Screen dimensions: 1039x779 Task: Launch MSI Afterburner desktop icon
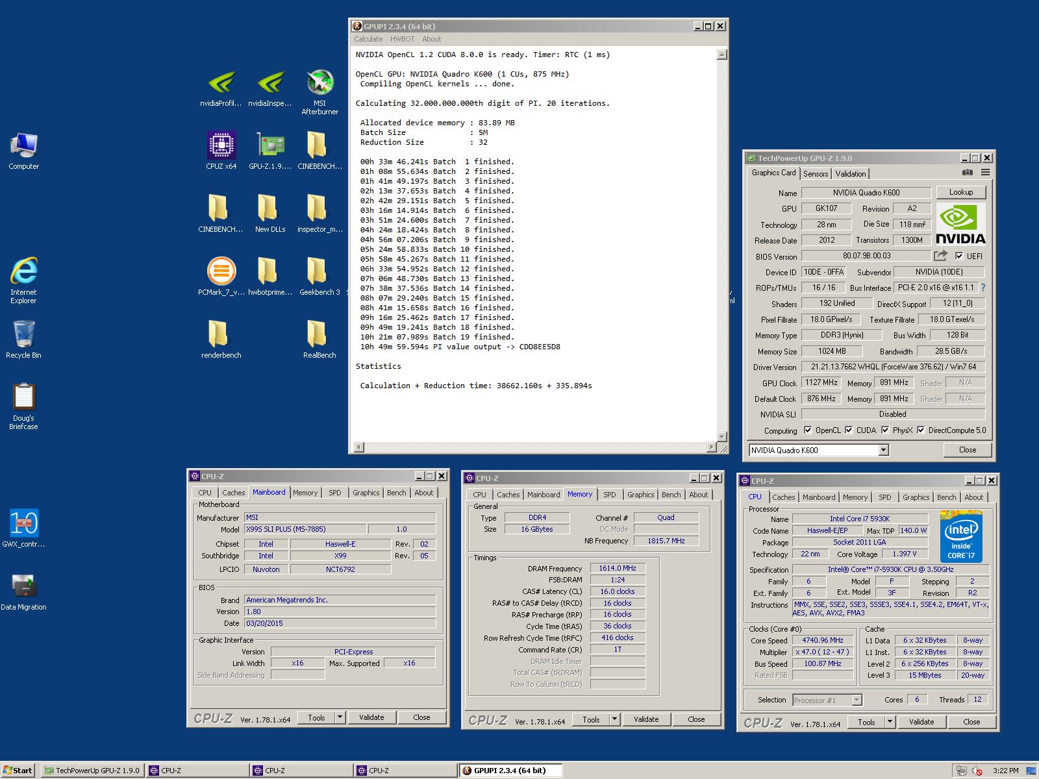(x=319, y=92)
